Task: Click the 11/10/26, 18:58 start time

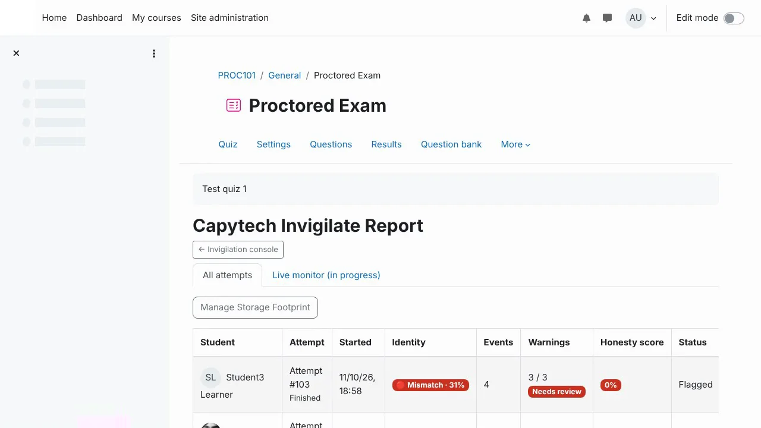Action: tap(357, 384)
